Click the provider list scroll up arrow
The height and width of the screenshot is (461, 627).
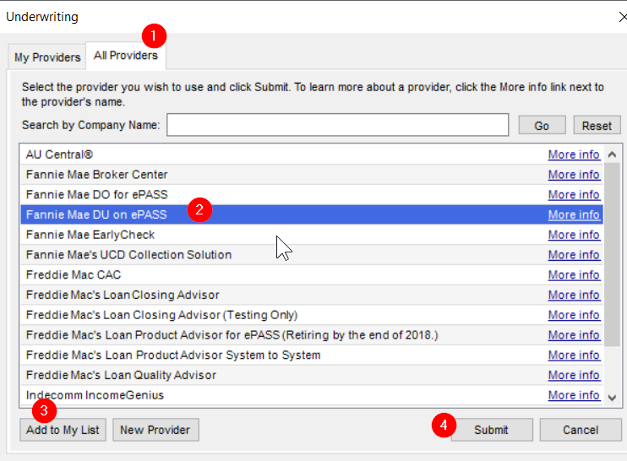[612, 155]
